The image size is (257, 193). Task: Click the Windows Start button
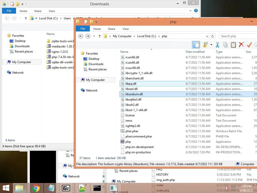pyautogui.click(x=6, y=188)
